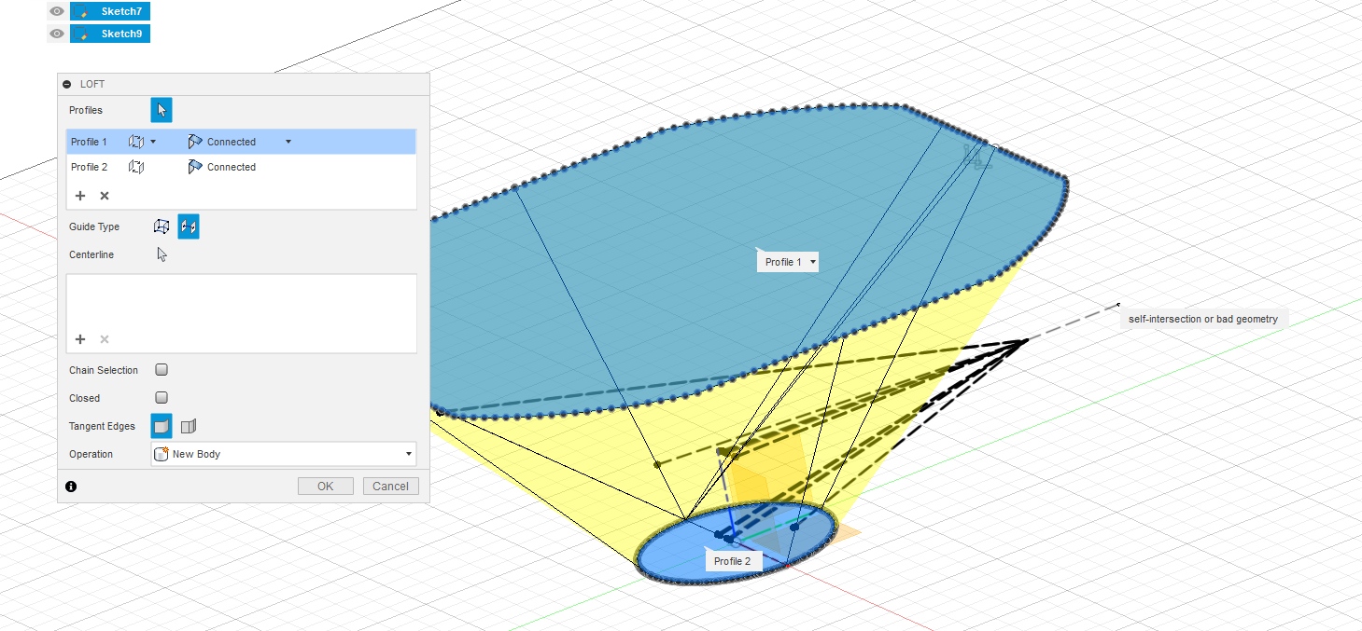Select the Centerline guide type icon

pos(189,226)
